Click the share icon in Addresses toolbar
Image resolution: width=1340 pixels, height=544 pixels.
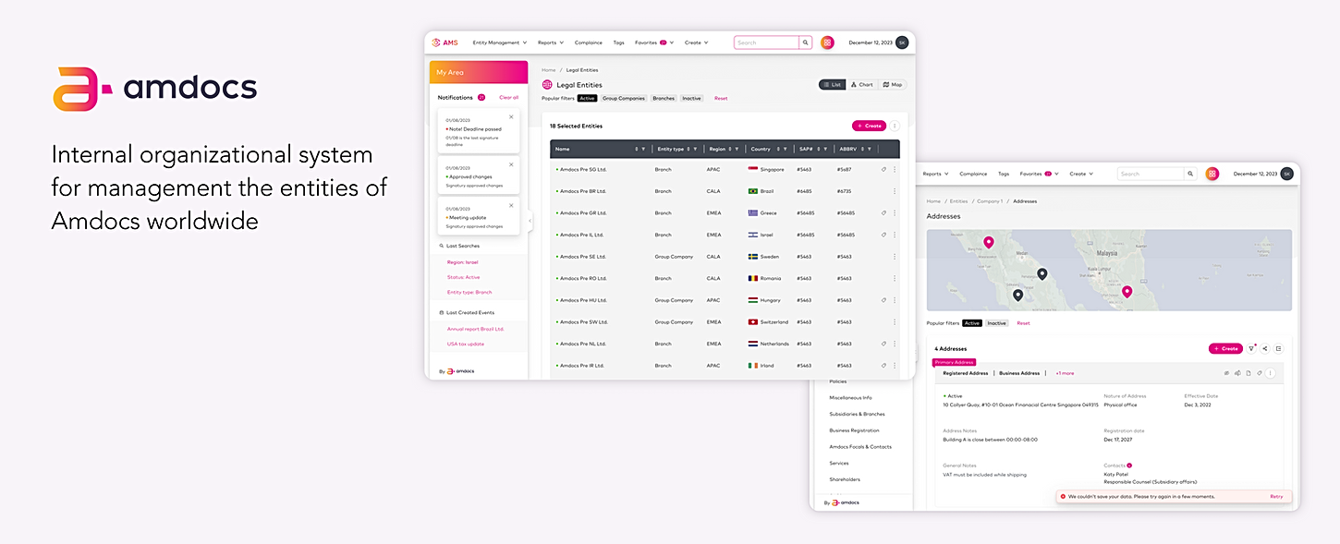(x=1265, y=348)
